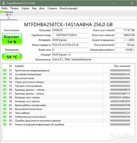Click the CrystalDiskInfo app icon in title bar

pos(3,3)
